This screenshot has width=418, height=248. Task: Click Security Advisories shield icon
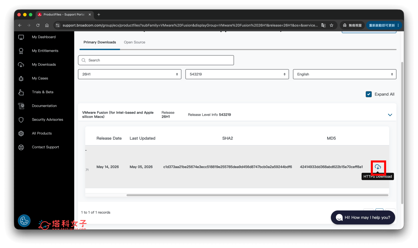point(21,120)
